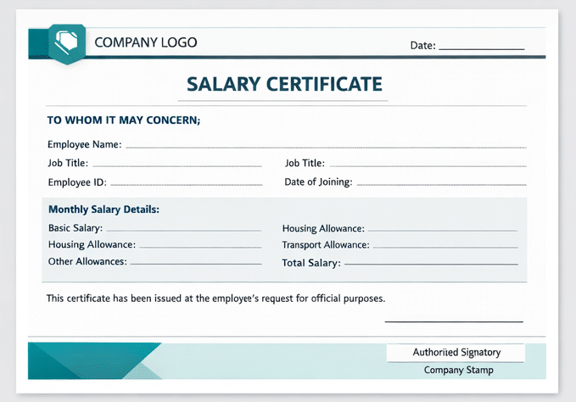Click the 'Other Allowances:' label

[87, 261]
